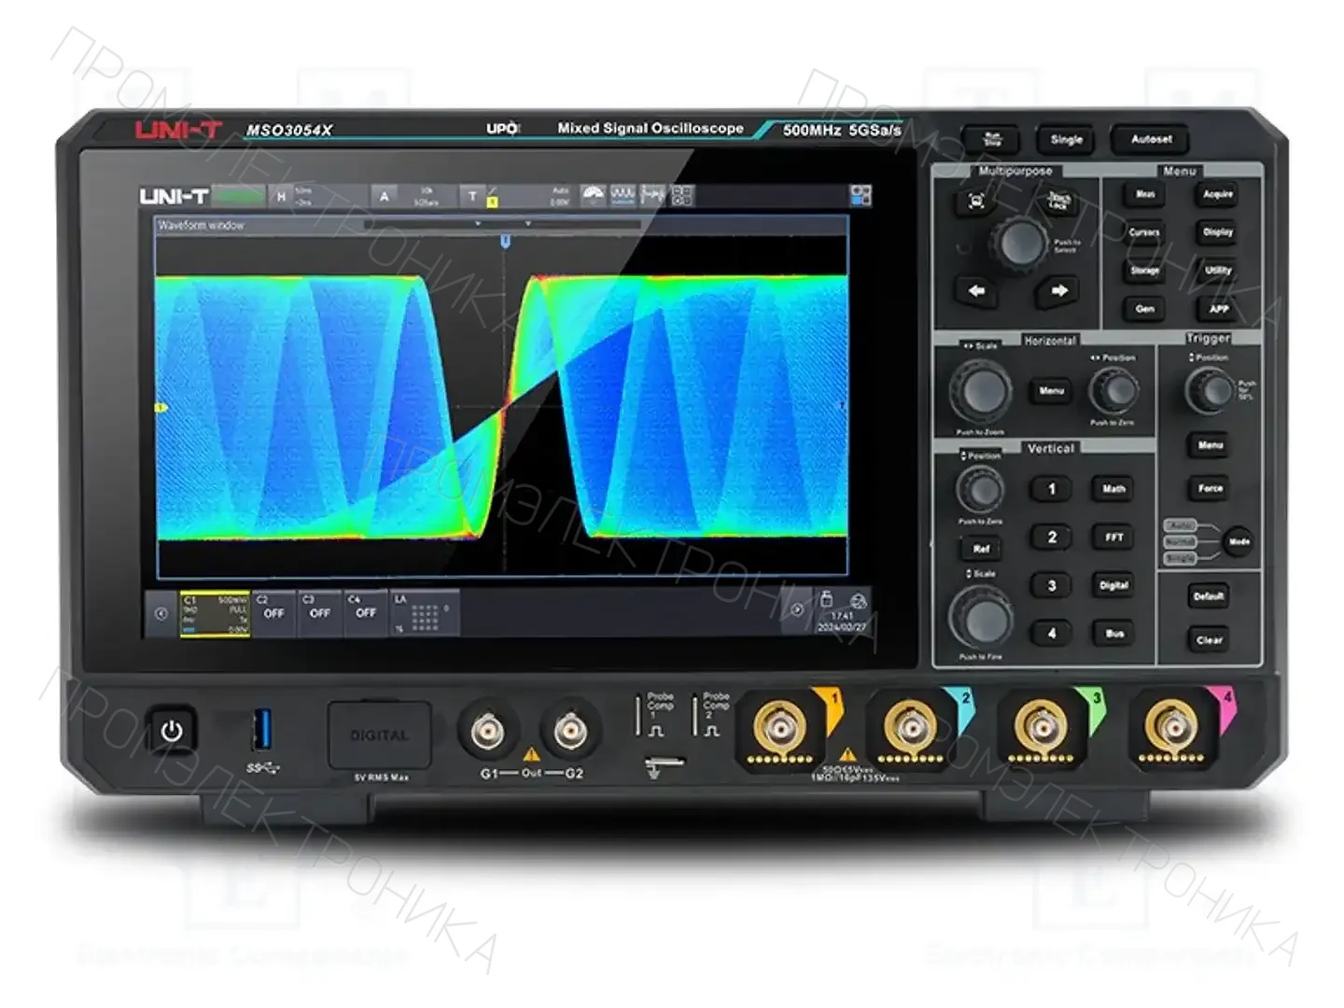Toggle the Run/Stop key
This screenshot has height=1008, width=1344.
[991, 140]
